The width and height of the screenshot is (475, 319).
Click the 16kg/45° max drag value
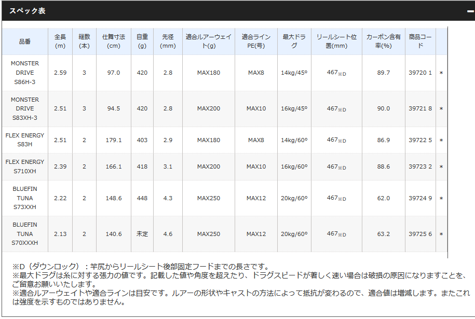click(294, 108)
